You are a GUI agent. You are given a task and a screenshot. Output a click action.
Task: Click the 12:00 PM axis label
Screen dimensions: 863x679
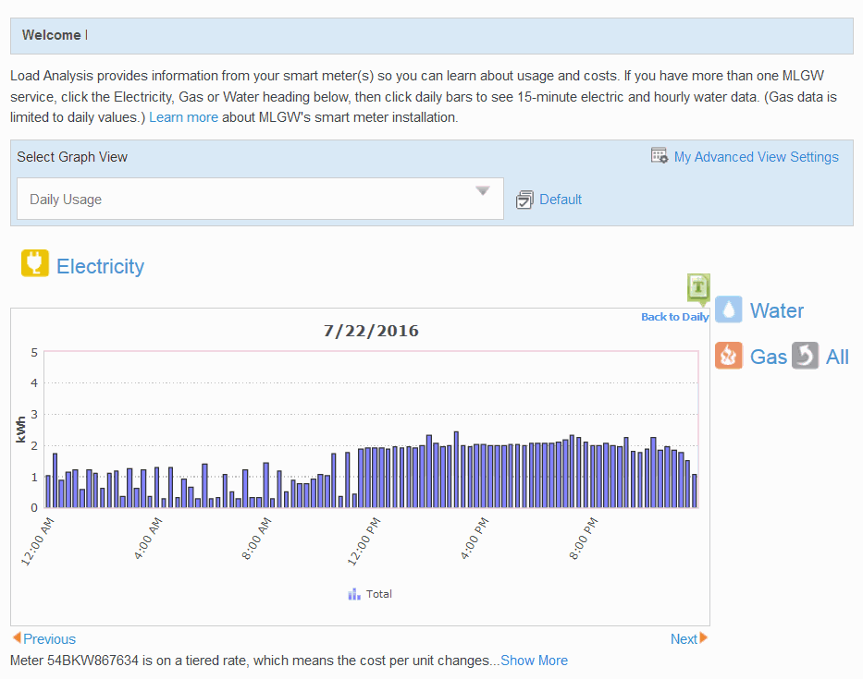364,542
